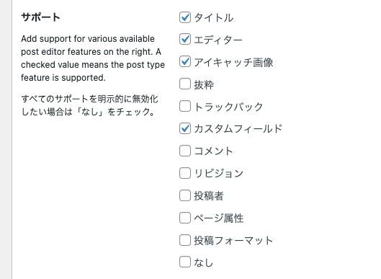Click the ページ属性 label text

[219, 218]
